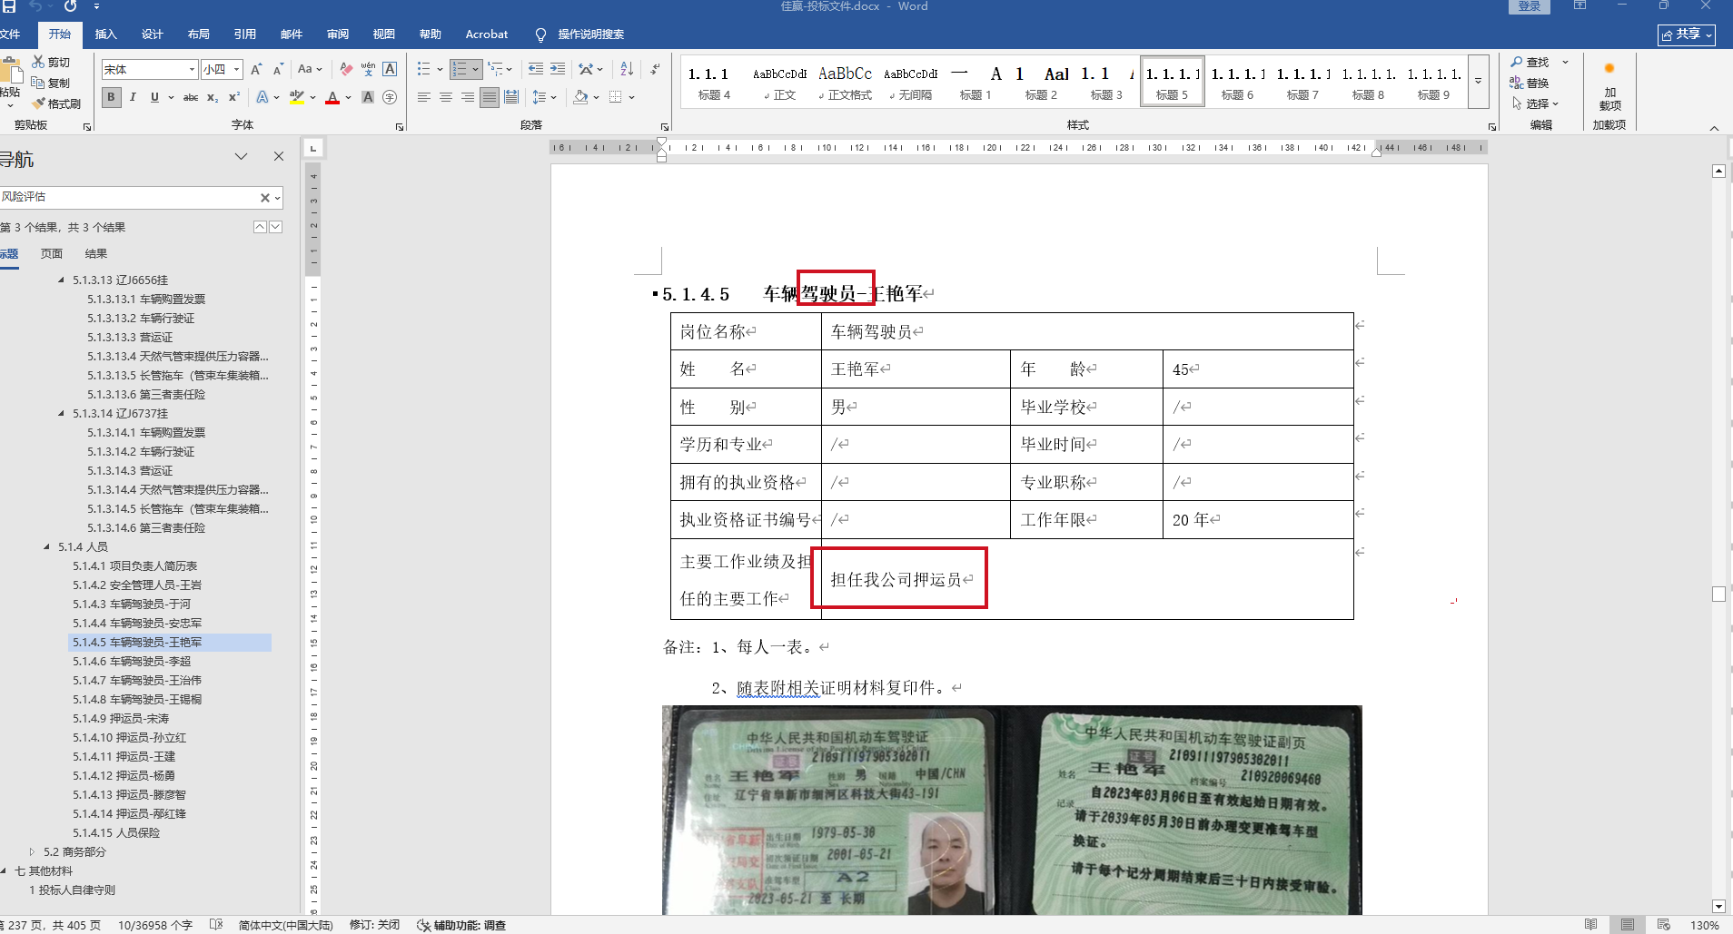Copy selection using the 复制 button
Screen dimensions: 1733x934
tap(51, 83)
